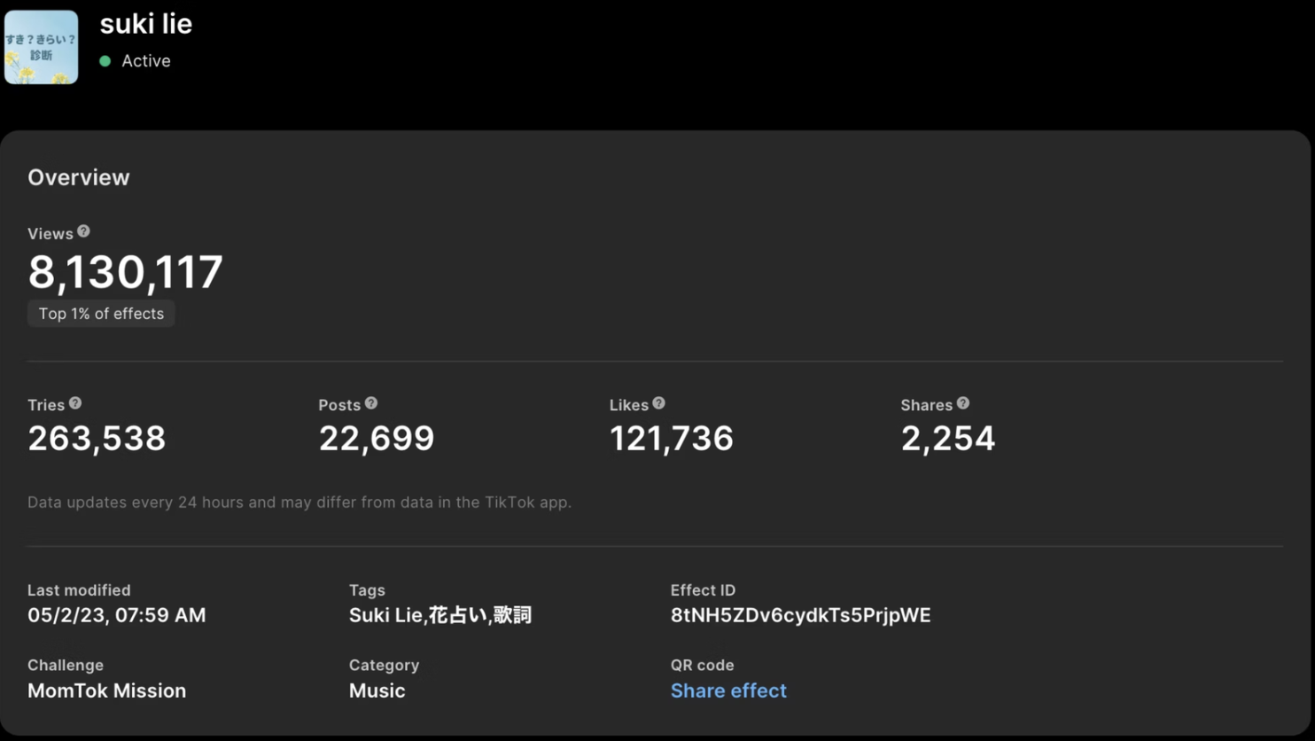Show the Likes help icon info
1315x741 pixels.
658,403
